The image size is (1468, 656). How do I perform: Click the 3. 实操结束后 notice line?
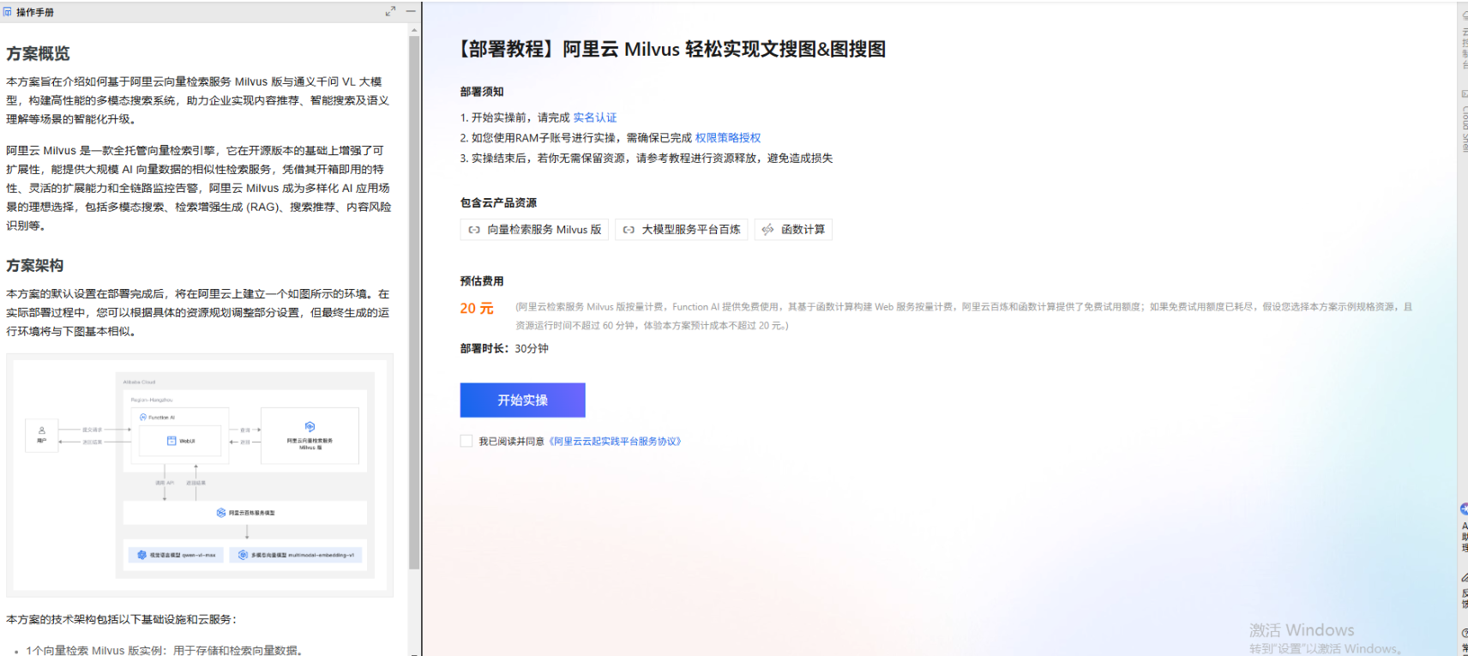(x=647, y=159)
